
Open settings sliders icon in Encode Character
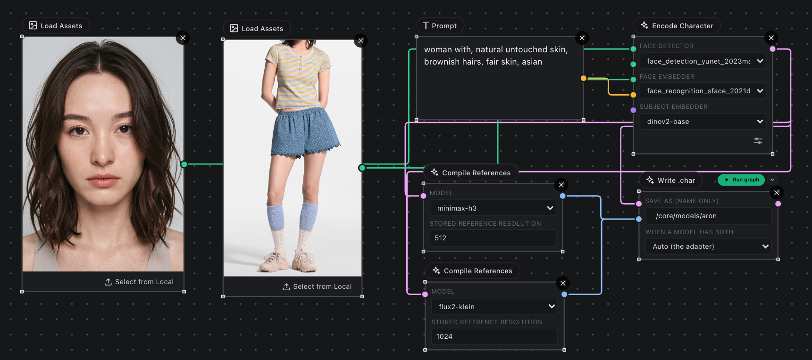(758, 140)
